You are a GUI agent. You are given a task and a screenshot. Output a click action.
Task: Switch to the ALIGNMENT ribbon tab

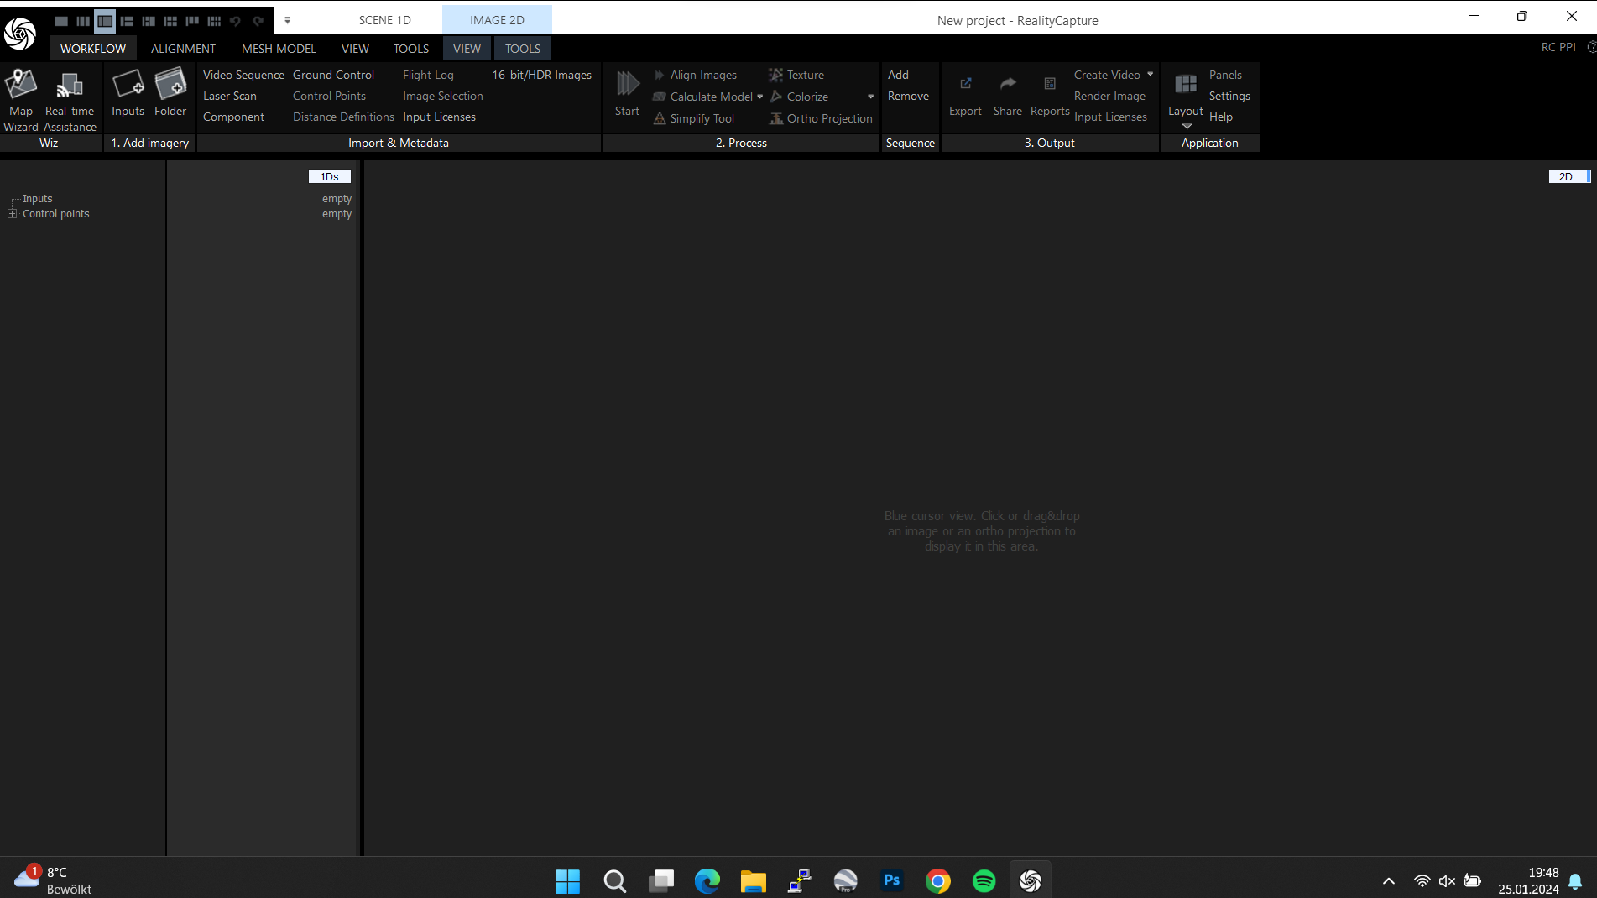coord(183,49)
